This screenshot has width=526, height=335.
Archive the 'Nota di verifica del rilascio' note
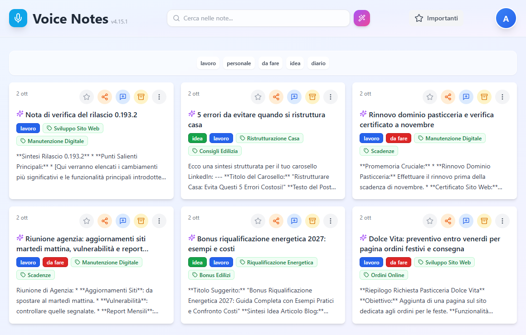(x=141, y=97)
